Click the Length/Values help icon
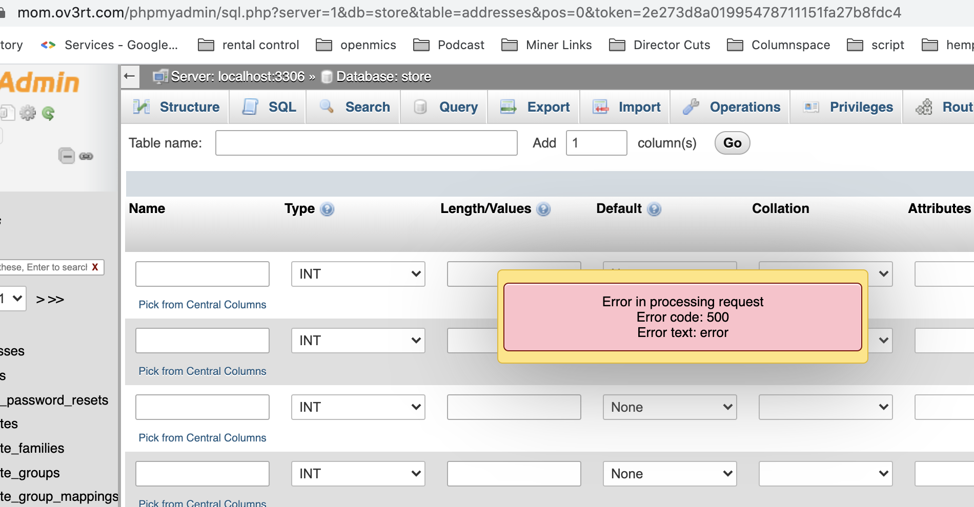 (x=543, y=209)
